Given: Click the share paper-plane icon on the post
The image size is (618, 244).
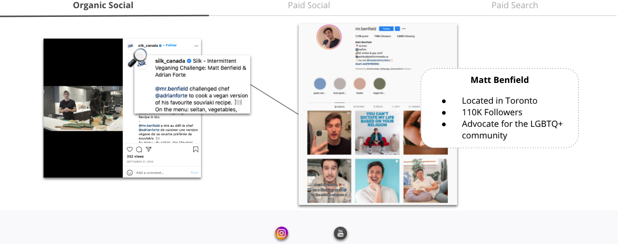Looking at the screenshot, I should (147, 149).
